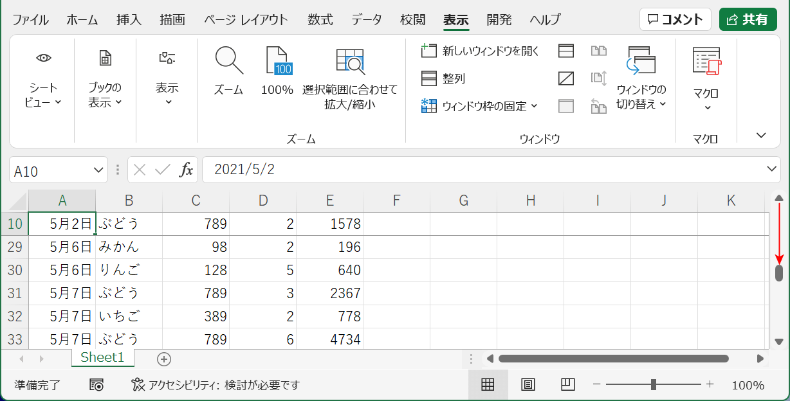Expand the Name Box dropdown arrow
790x401 pixels.
tap(98, 170)
